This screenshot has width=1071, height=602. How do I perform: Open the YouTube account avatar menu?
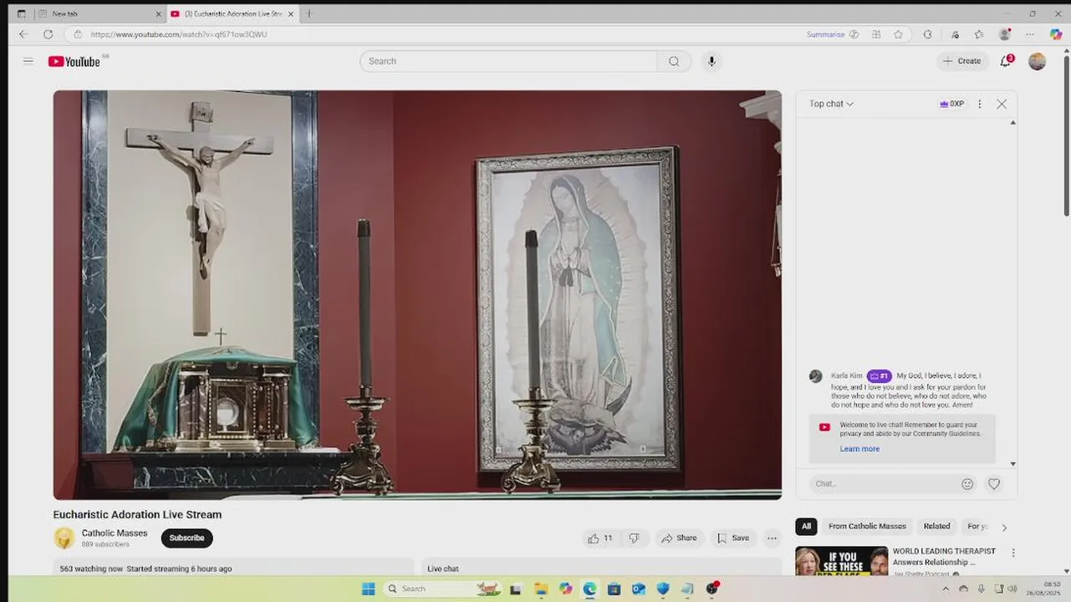(1037, 61)
